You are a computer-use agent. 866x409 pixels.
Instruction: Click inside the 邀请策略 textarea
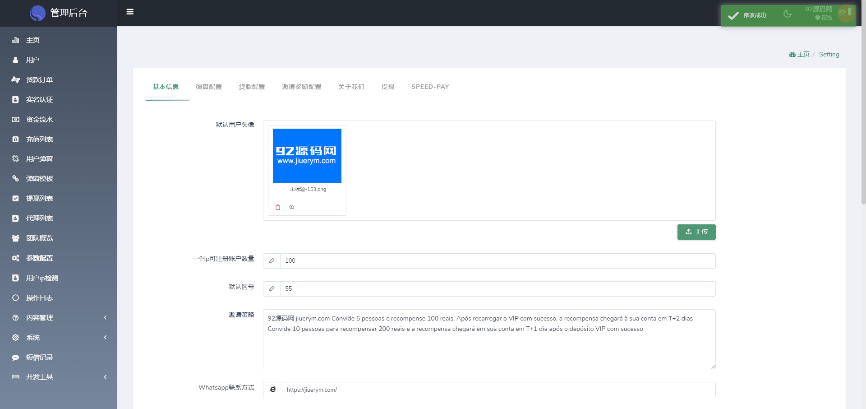tap(489, 339)
